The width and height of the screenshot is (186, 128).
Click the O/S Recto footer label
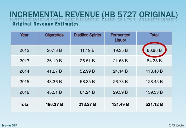click(176, 125)
